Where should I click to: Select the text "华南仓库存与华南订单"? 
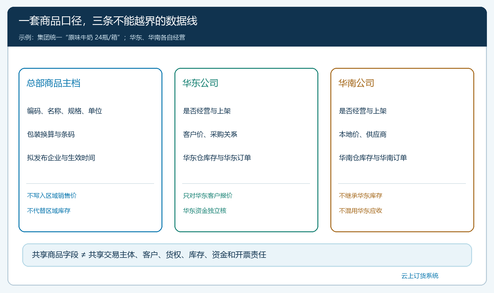point(373,158)
